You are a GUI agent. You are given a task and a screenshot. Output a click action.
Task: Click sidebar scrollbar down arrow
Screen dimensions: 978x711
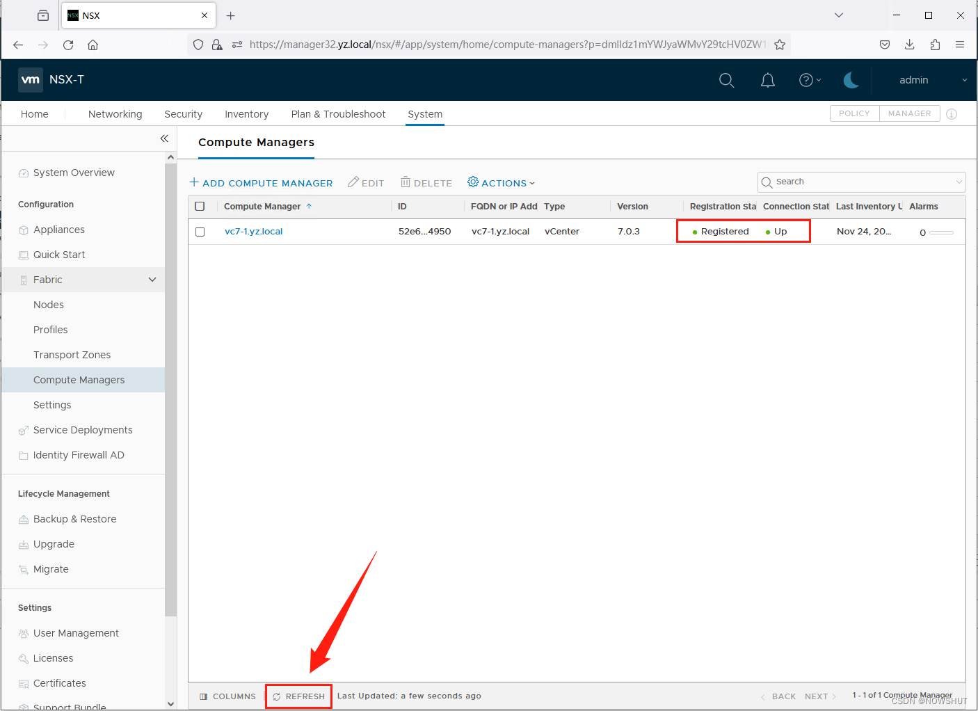coord(171,704)
